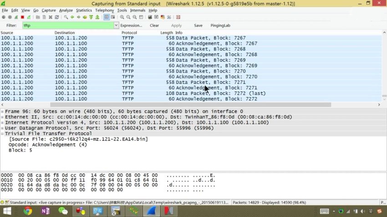Screen dimensions: 387x217
Task: Stop the running capture (red square)
Action: coord(22,17)
